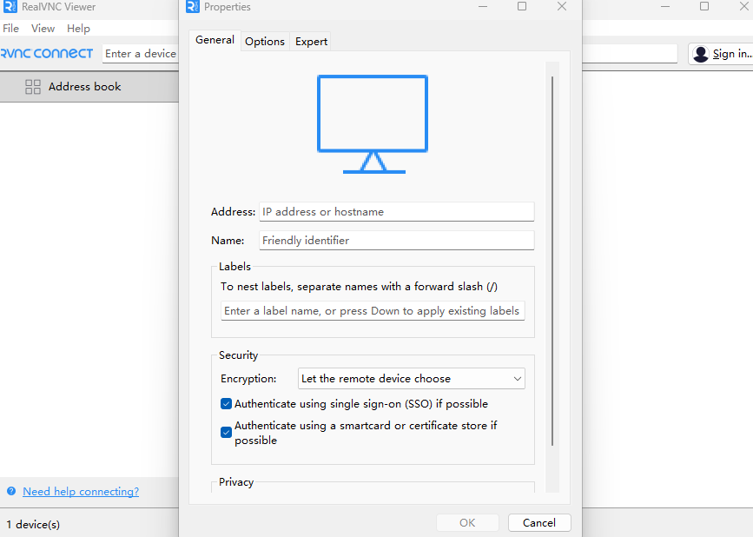Open the Need help connecting link

tap(81, 491)
